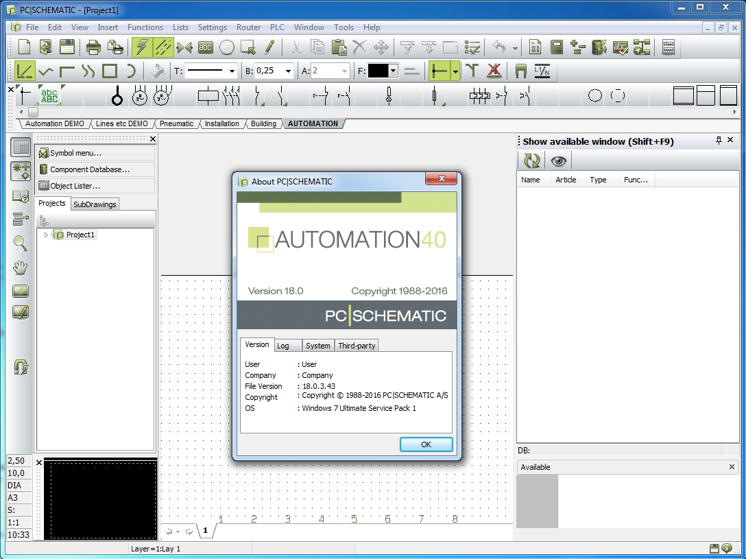Click the red X no-connection icon
Screen dimensions: 746x559
point(494,71)
